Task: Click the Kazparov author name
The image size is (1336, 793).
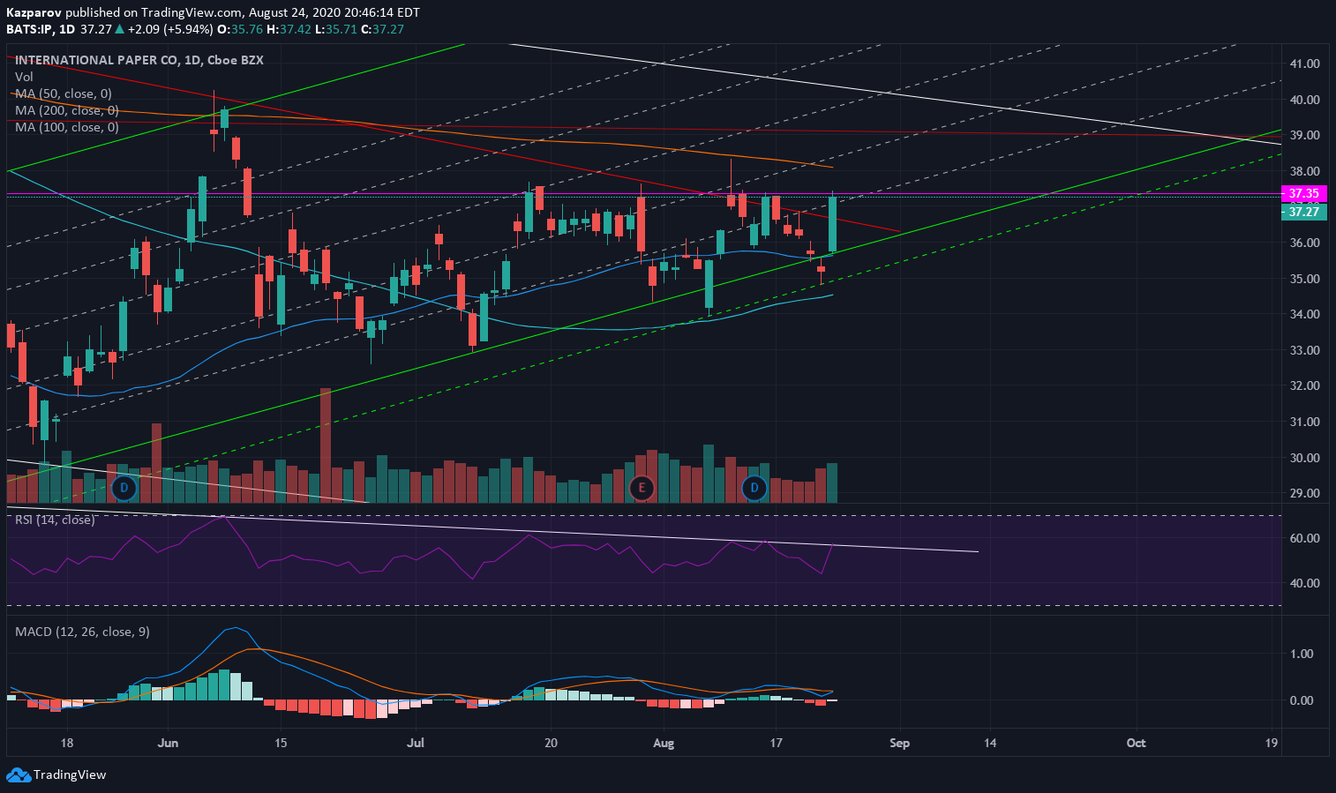Action: pos(34,12)
